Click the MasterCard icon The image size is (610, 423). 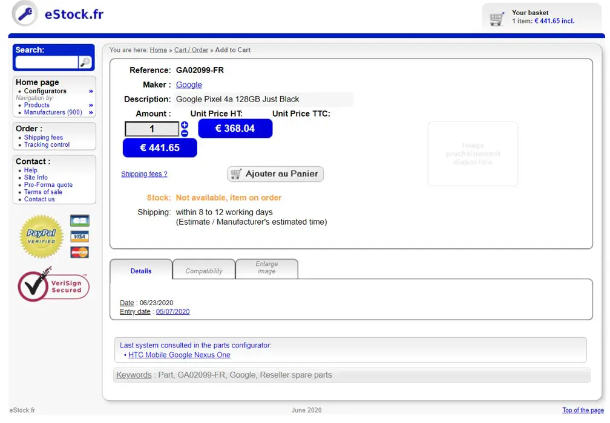80,252
